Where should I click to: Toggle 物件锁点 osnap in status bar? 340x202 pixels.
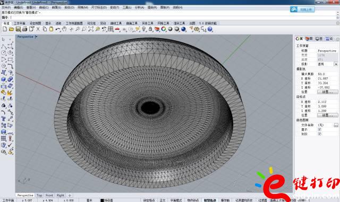193,200
